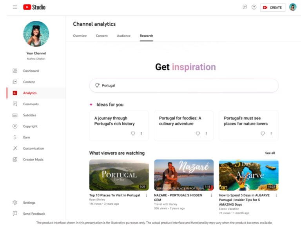Open more options for rich history idea
301x227 pixels.
[141, 133]
